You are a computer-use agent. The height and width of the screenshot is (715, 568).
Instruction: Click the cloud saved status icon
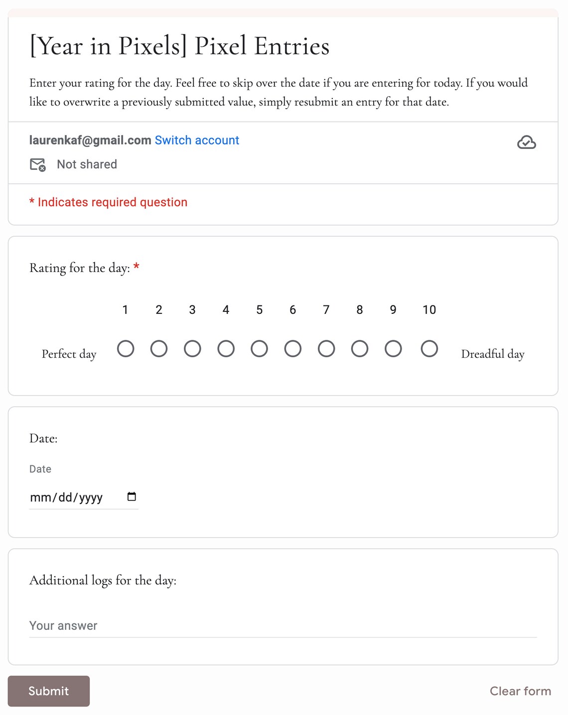(x=526, y=143)
